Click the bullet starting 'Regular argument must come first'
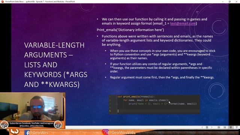 click(162, 78)
